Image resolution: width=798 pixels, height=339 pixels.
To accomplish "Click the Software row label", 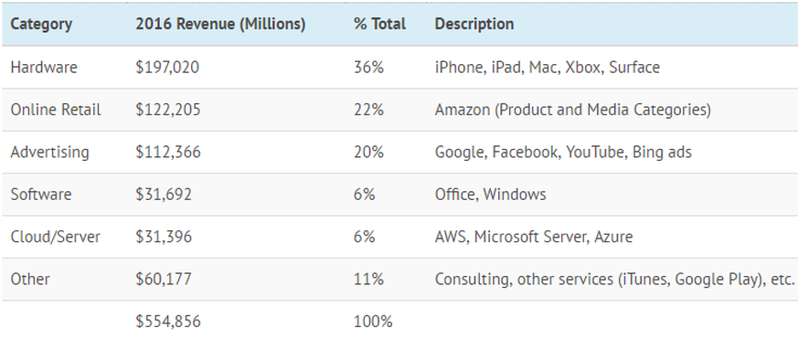I will [x=41, y=195].
